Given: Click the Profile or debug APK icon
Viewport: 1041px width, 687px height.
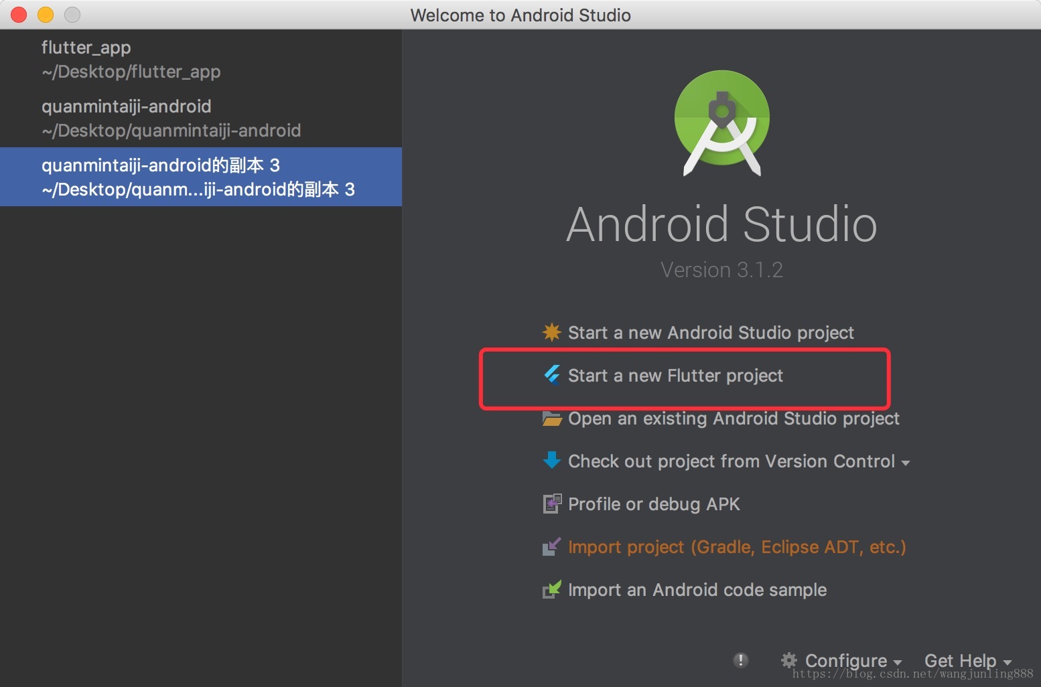Looking at the screenshot, I should click(552, 504).
